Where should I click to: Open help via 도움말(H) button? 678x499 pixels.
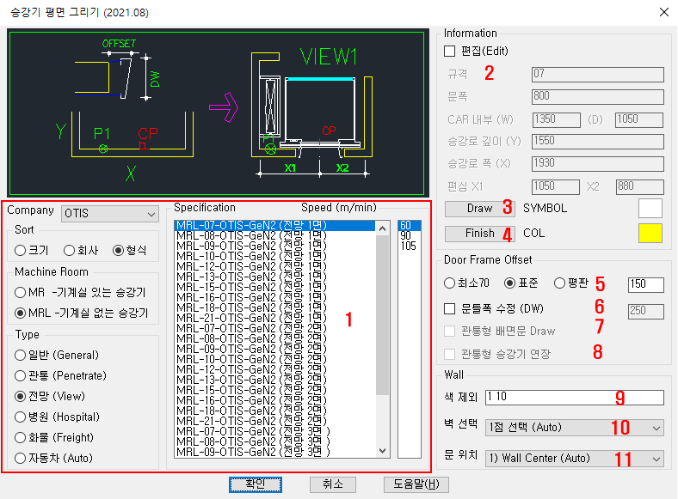tap(416, 484)
